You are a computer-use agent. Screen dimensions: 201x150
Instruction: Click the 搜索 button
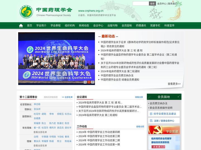152,4
